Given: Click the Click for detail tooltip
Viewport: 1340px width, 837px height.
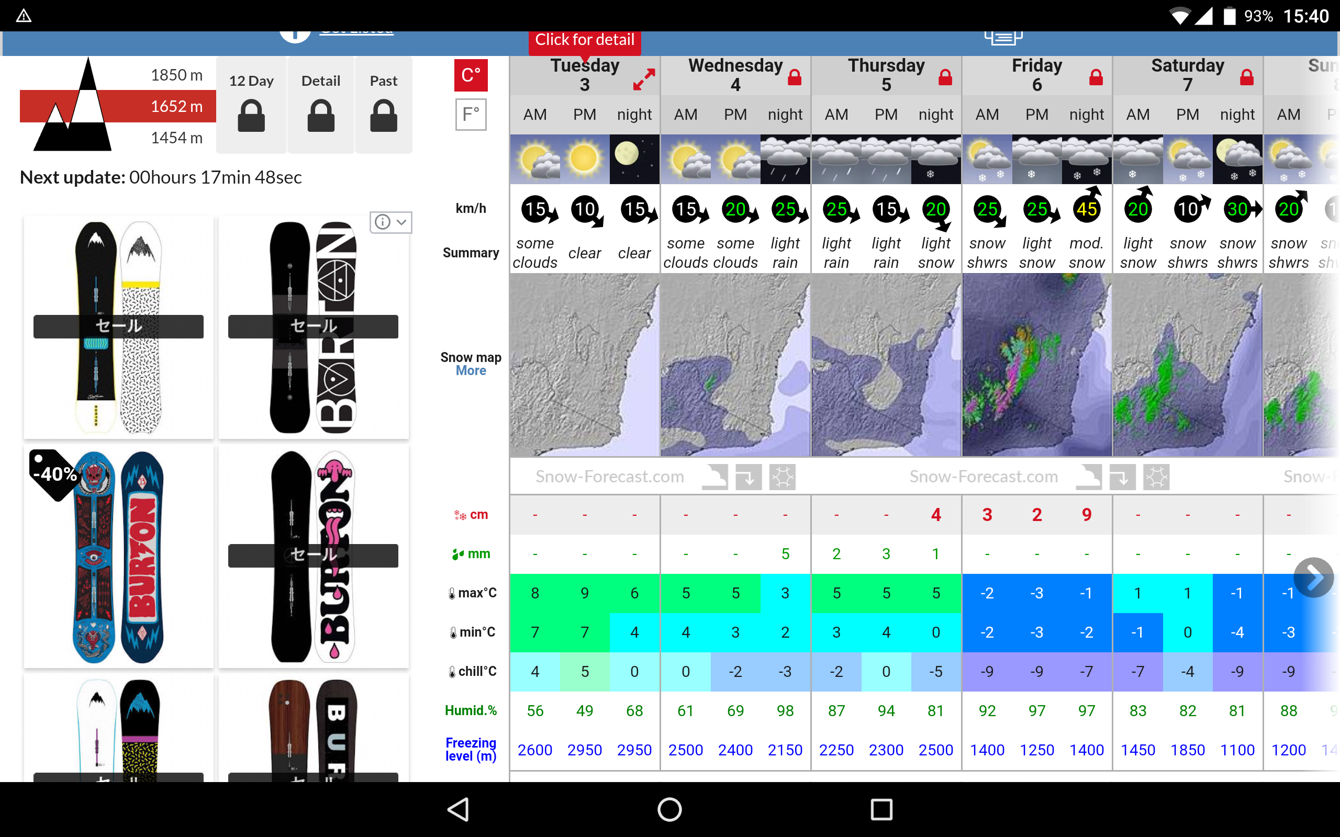Looking at the screenshot, I should click(584, 40).
